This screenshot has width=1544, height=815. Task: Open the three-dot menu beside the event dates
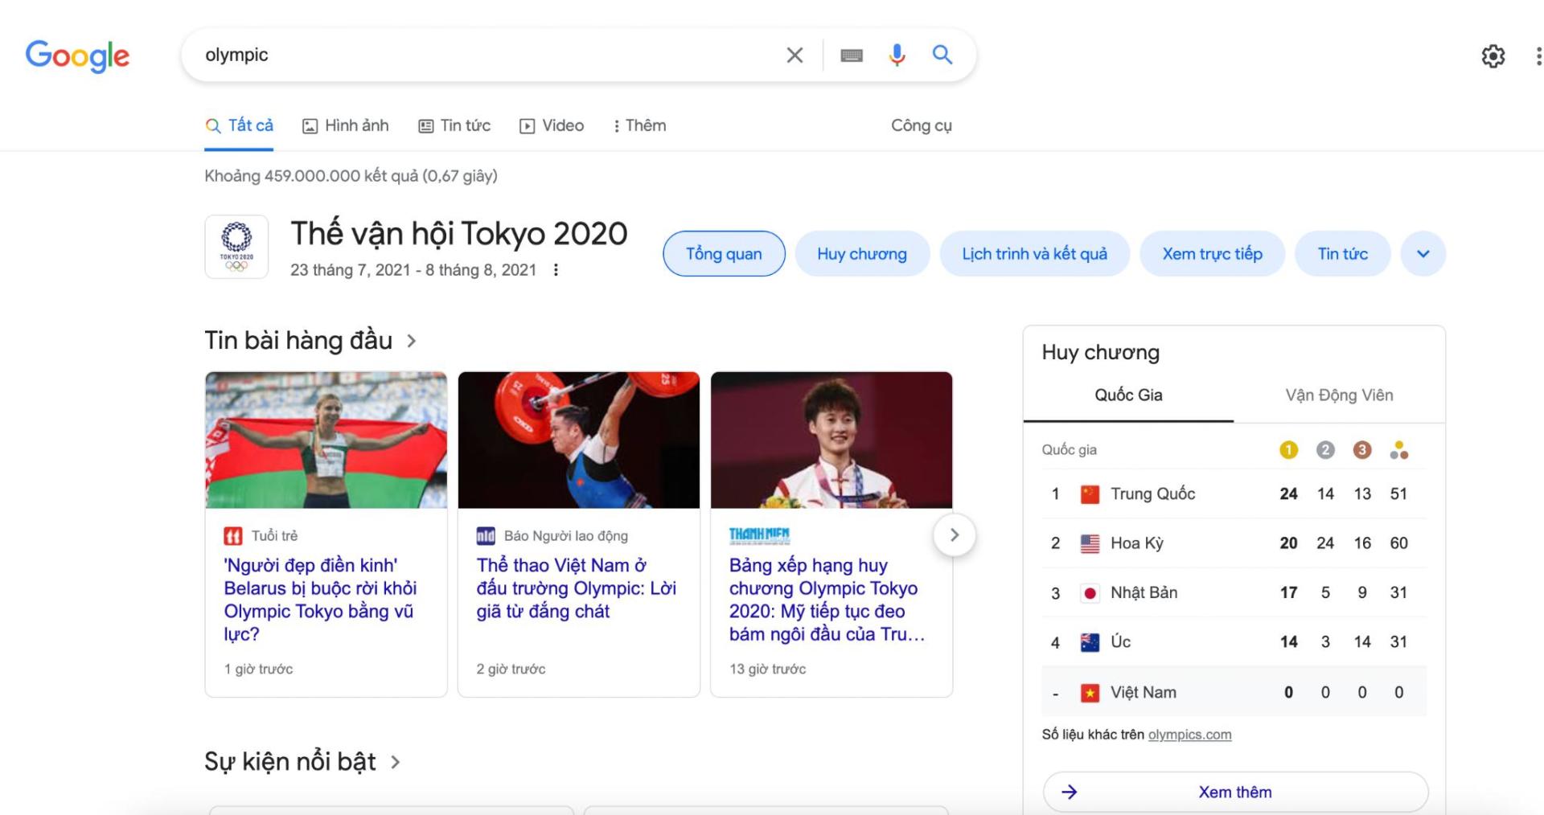tap(556, 270)
